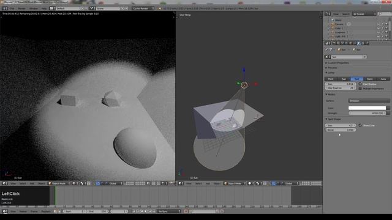
Task: Open the right viewport Object Mode dropdown
Action: 235,183
